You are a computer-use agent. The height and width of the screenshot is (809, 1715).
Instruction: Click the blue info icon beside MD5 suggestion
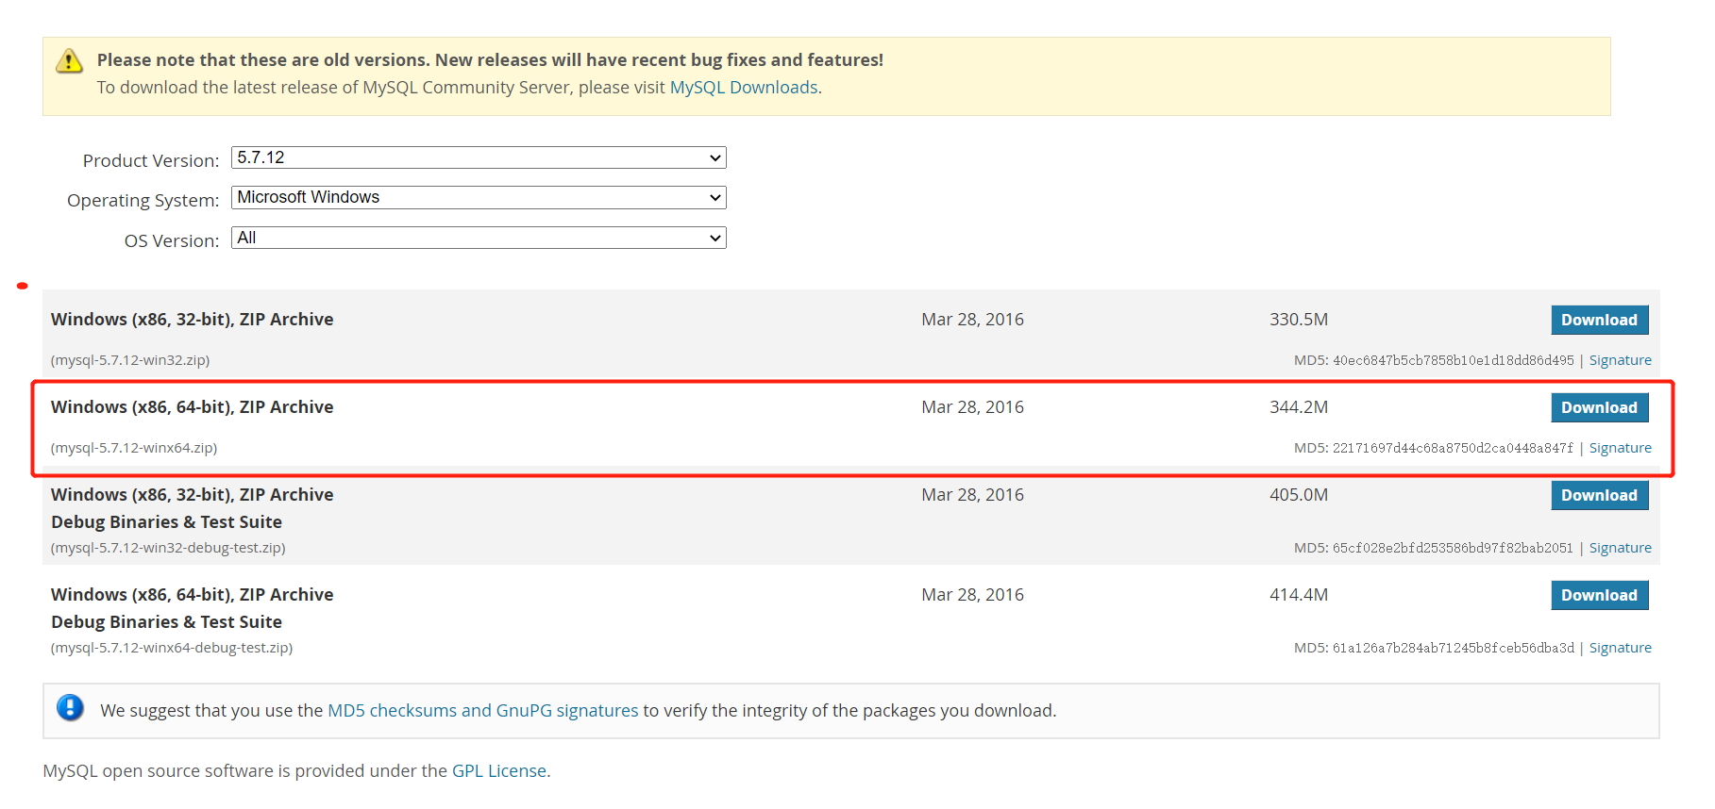tap(70, 707)
